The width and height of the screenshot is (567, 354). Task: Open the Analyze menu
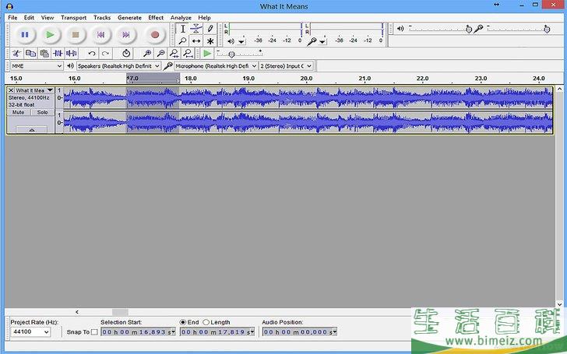[x=181, y=17]
